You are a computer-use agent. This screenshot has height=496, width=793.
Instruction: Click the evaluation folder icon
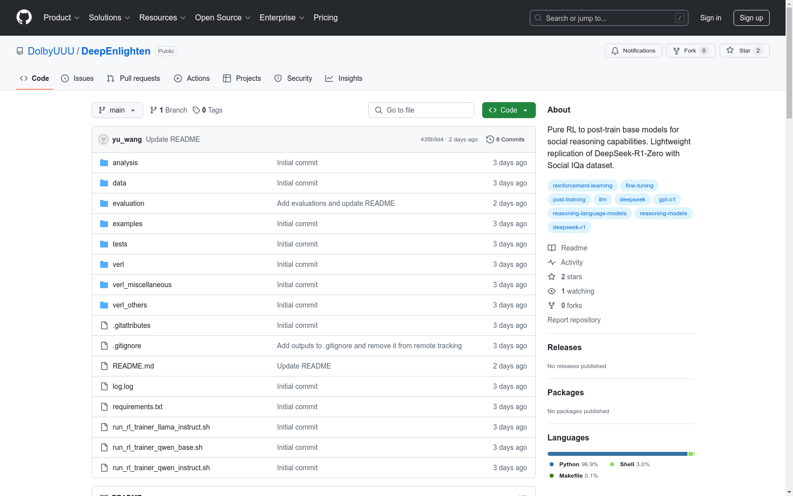click(104, 203)
